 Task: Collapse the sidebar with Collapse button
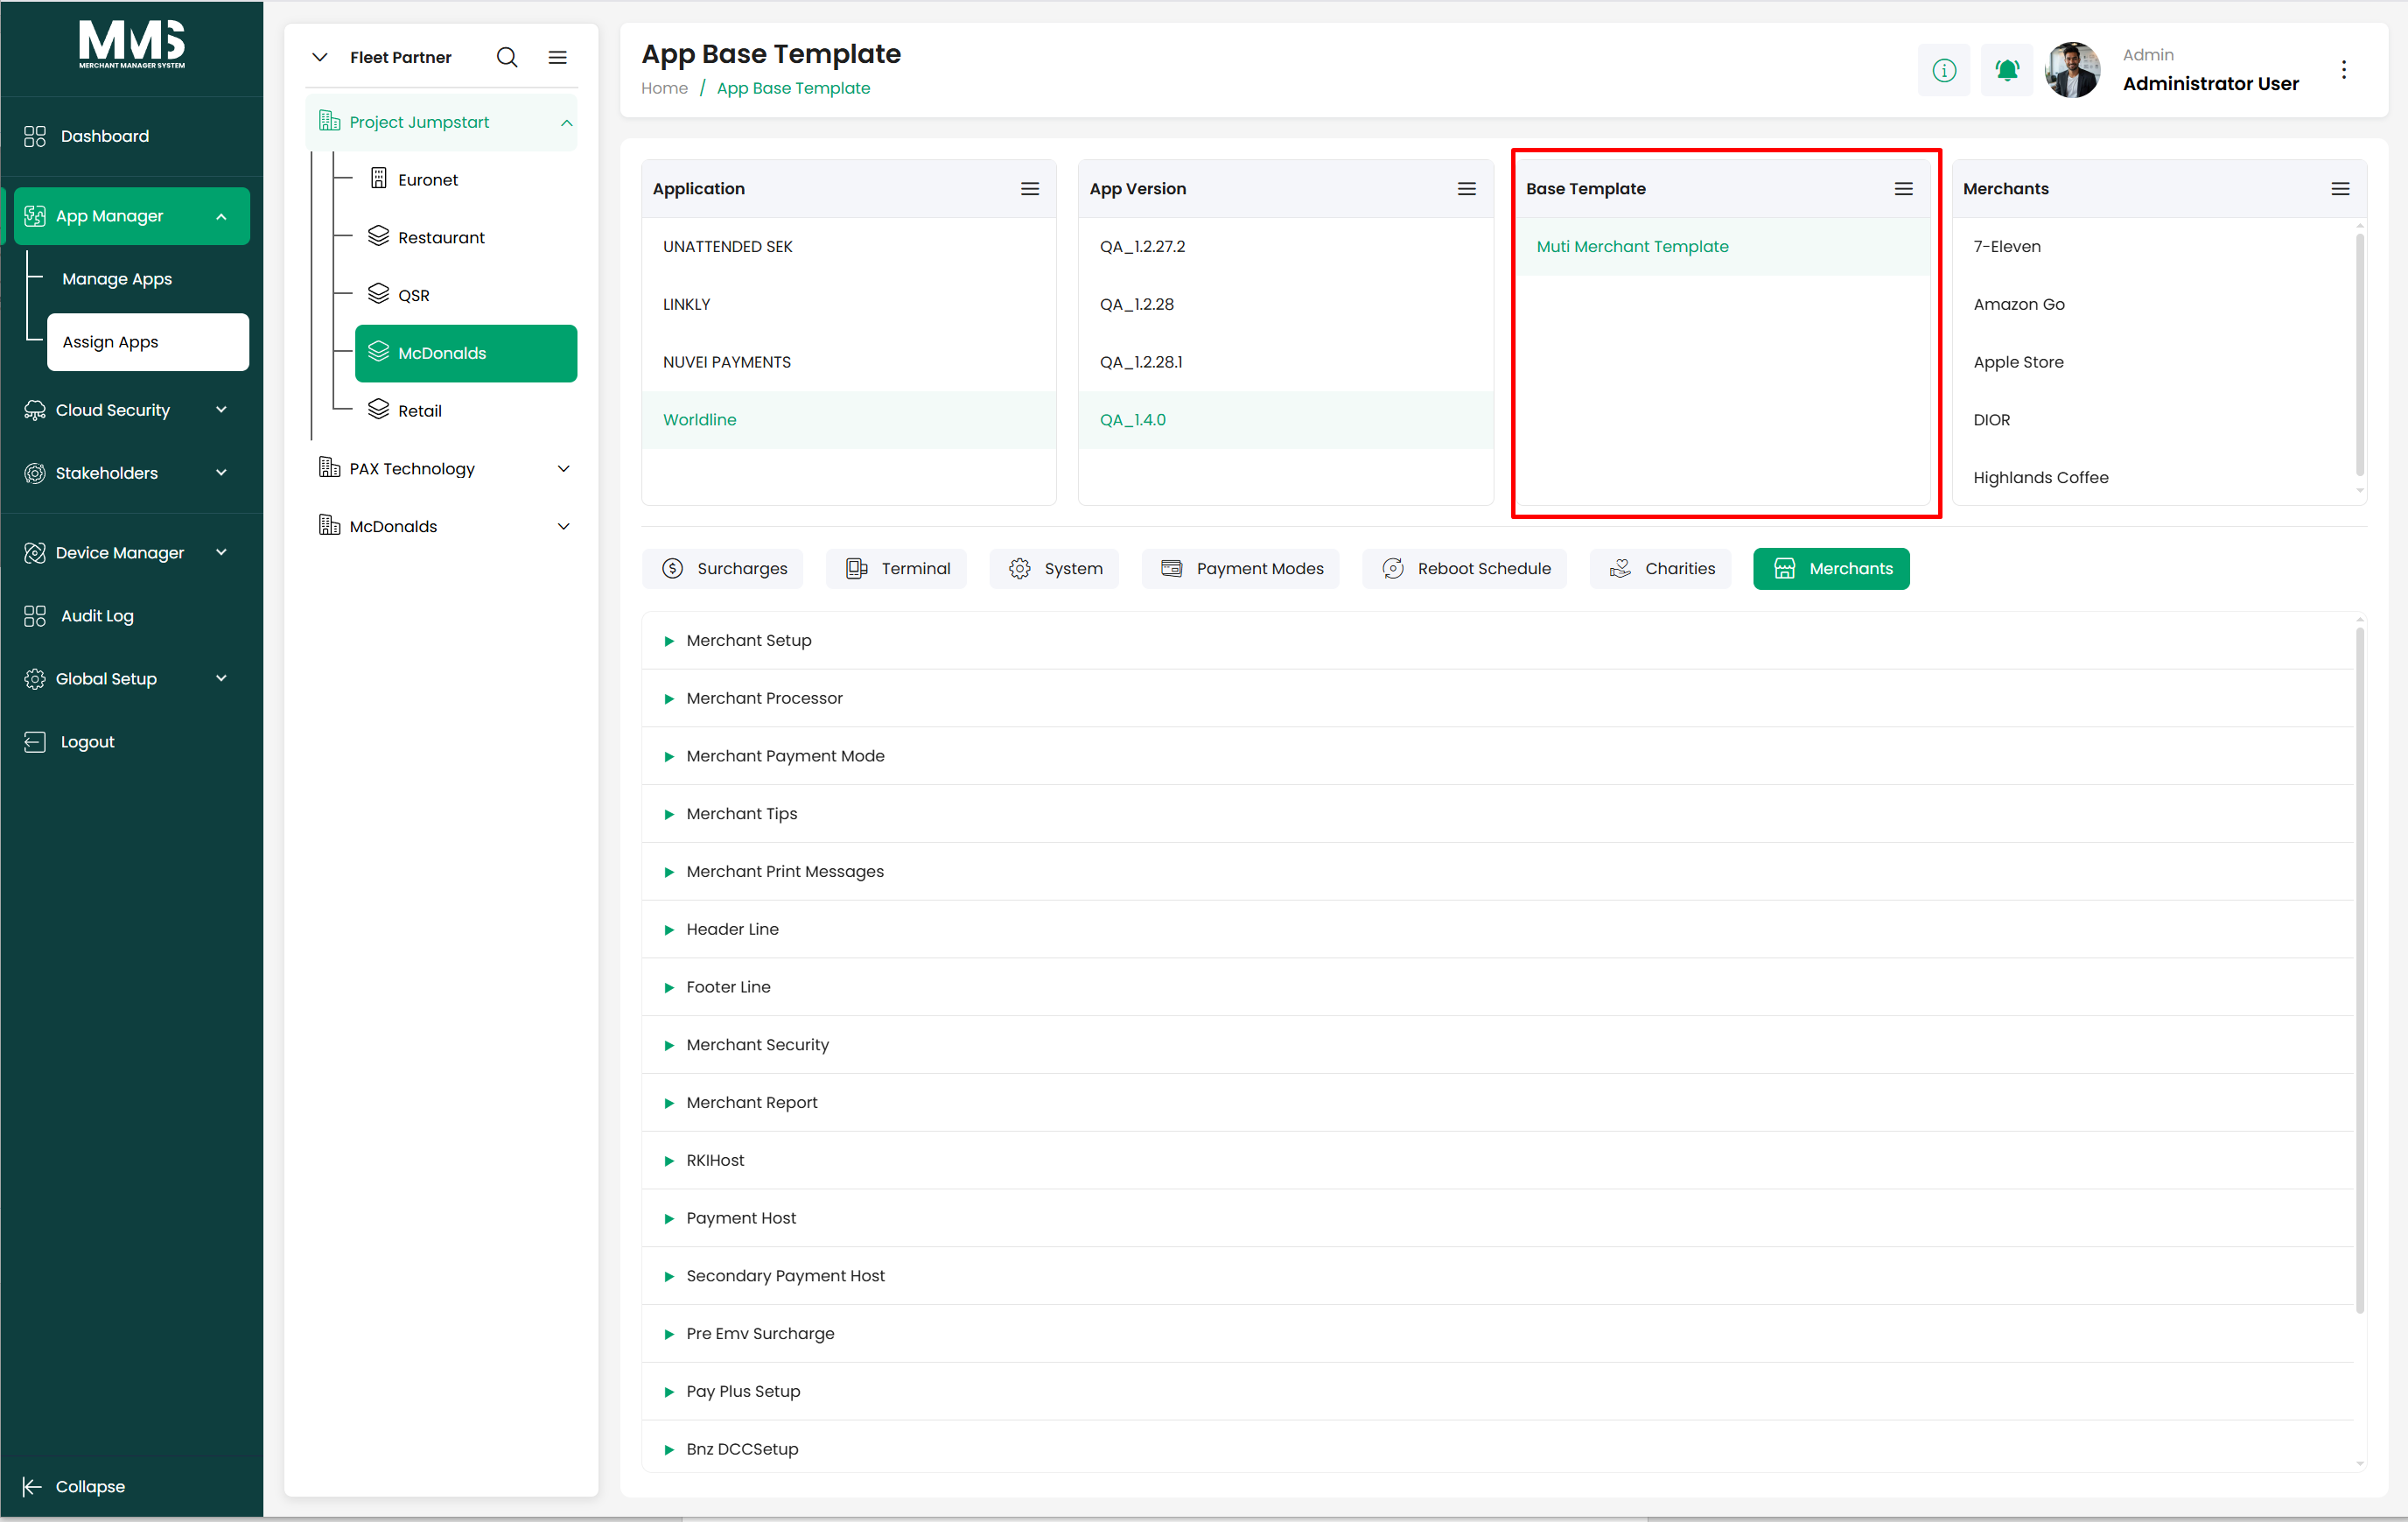75,1486
